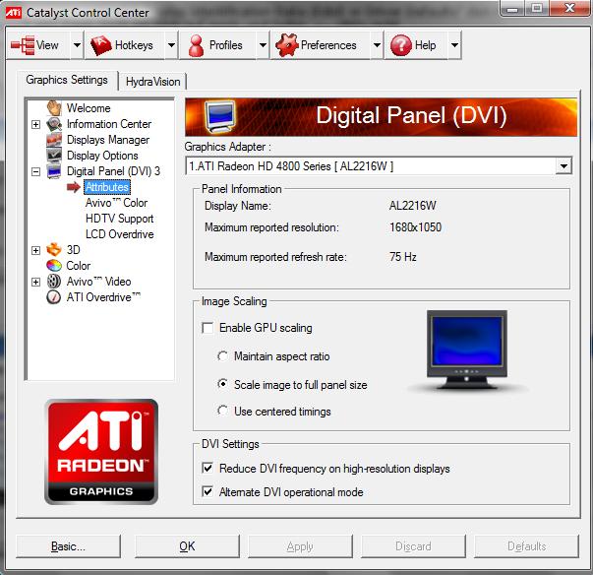Open Avivo Color settings page

(x=116, y=203)
